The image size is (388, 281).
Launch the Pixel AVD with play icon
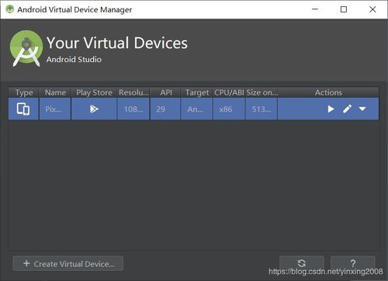point(331,109)
